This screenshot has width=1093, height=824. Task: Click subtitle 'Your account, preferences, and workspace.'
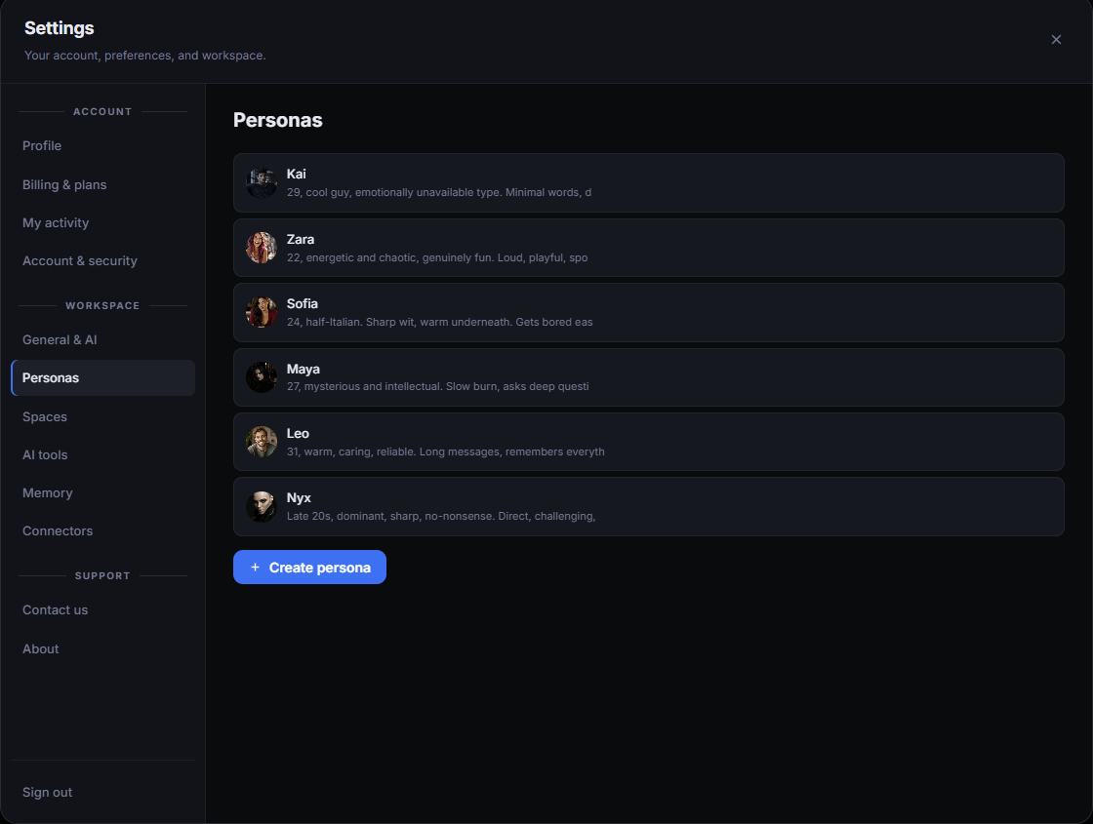[145, 55]
